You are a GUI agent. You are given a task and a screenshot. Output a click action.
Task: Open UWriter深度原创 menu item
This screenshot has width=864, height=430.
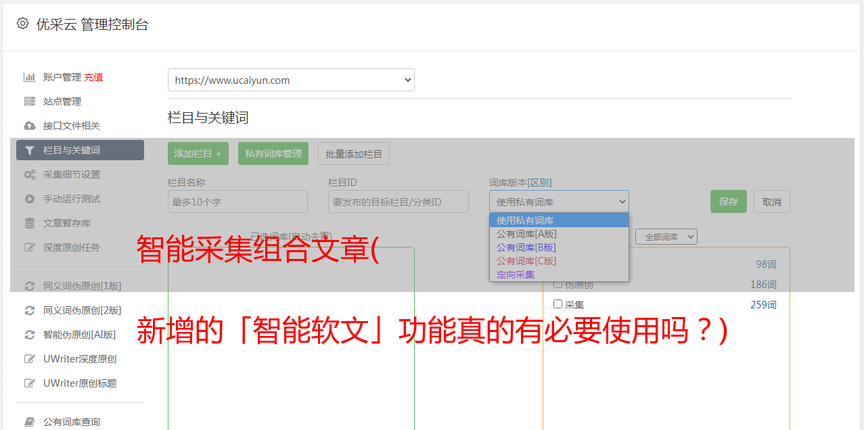(x=80, y=359)
